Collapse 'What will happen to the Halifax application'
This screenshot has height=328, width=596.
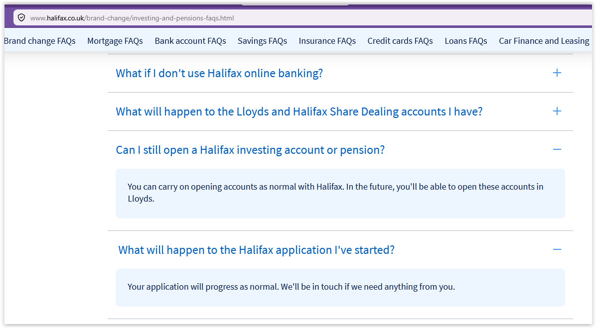[256, 250]
